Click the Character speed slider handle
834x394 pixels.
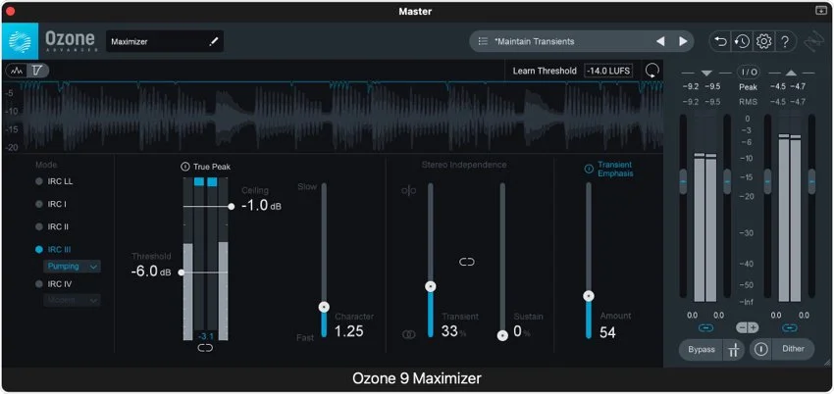click(324, 307)
